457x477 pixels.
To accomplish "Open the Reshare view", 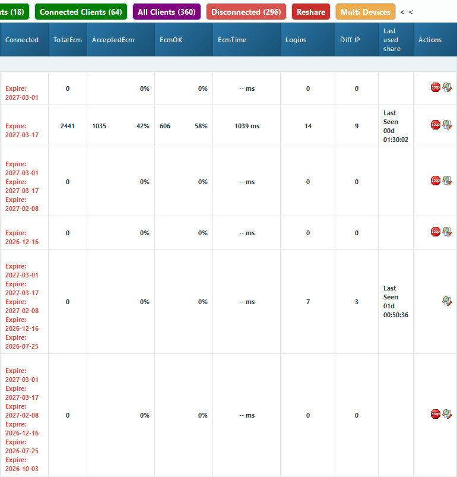I will [x=311, y=12].
